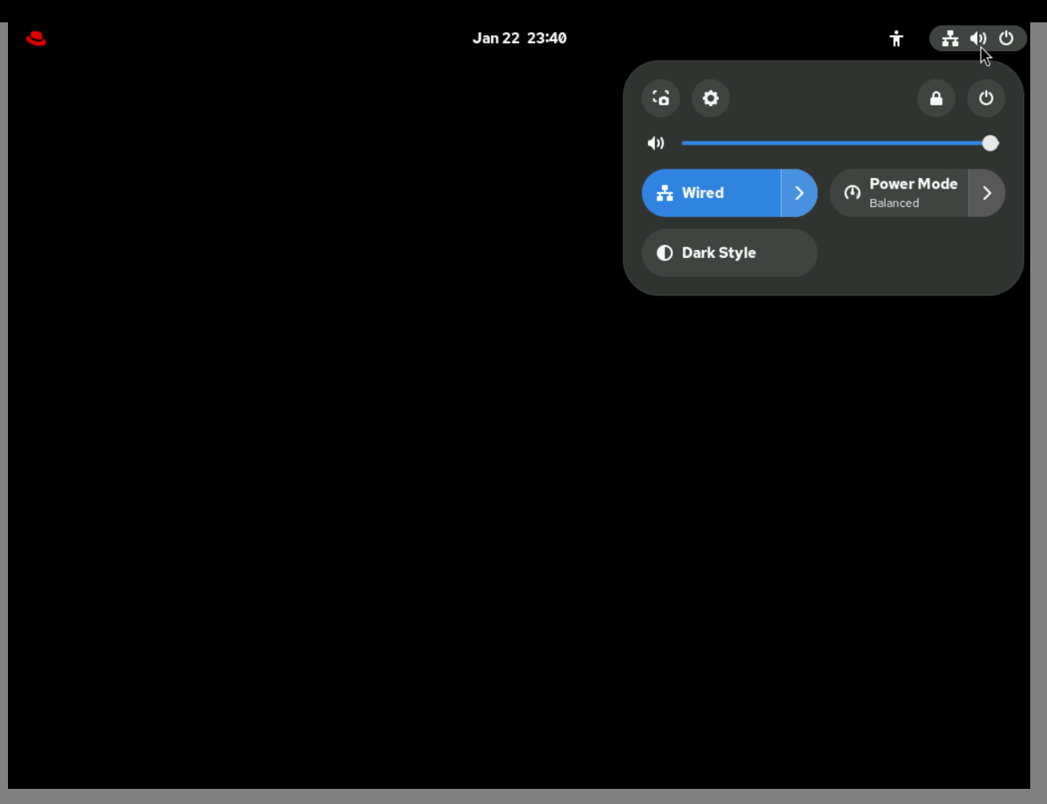This screenshot has width=1047, height=804.
Task: Expand Wired connection options arrow
Action: [799, 193]
